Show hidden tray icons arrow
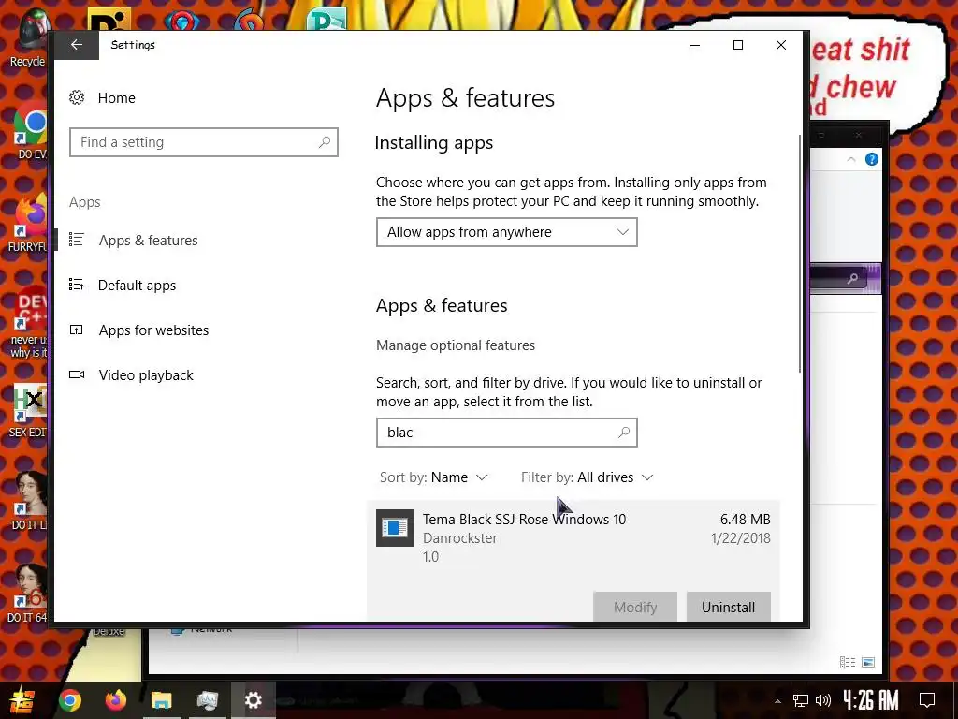 click(x=777, y=701)
